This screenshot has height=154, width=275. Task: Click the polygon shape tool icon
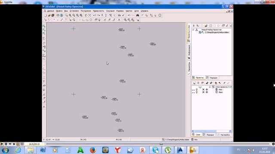(91, 20)
